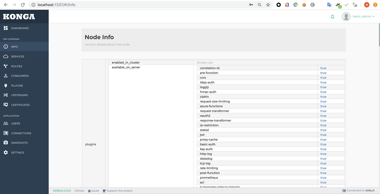Open the Dashboard icon in sidebar
This screenshot has width=380, height=194.
point(6,28)
